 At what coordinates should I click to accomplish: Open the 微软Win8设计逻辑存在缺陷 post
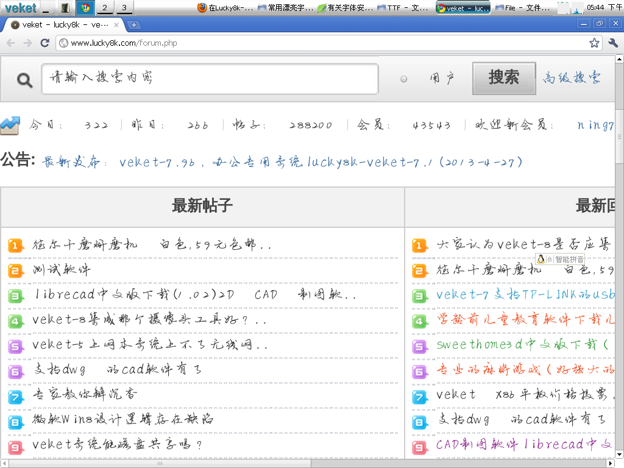pyautogui.click(x=122, y=419)
